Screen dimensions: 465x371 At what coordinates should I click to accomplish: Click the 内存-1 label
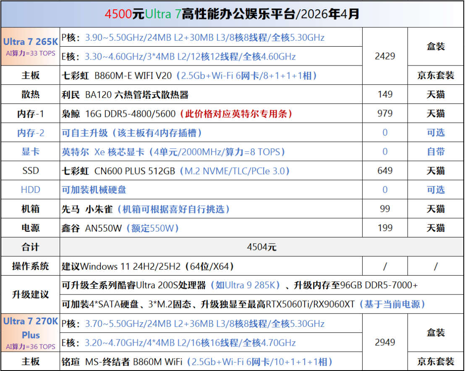click(x=31, y=114)
